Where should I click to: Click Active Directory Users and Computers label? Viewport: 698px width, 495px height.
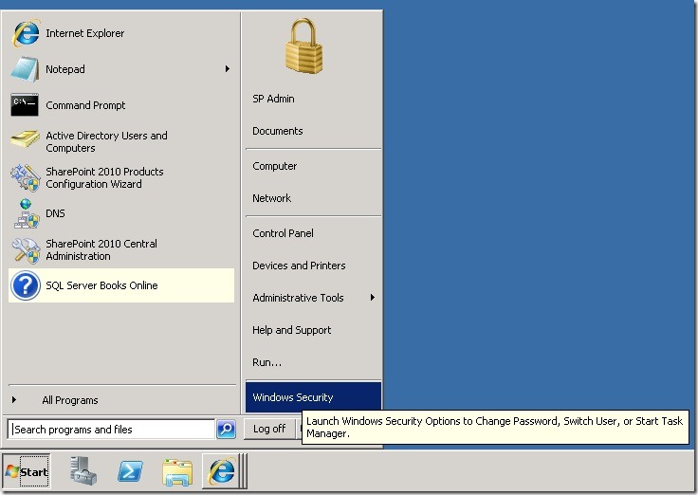106,141
